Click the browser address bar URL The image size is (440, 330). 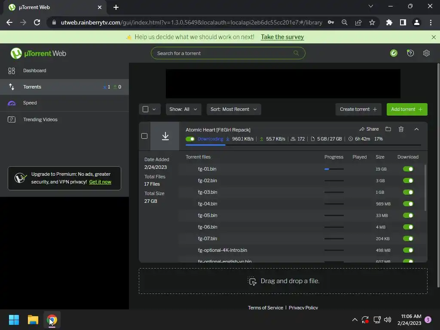point(191,22)
